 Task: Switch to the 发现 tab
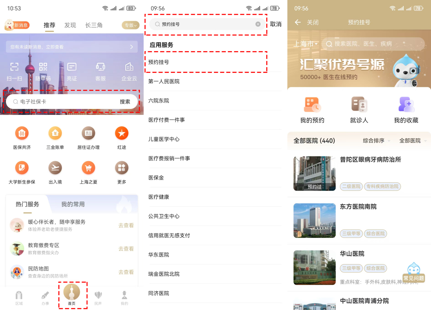[x=70, y=25]
